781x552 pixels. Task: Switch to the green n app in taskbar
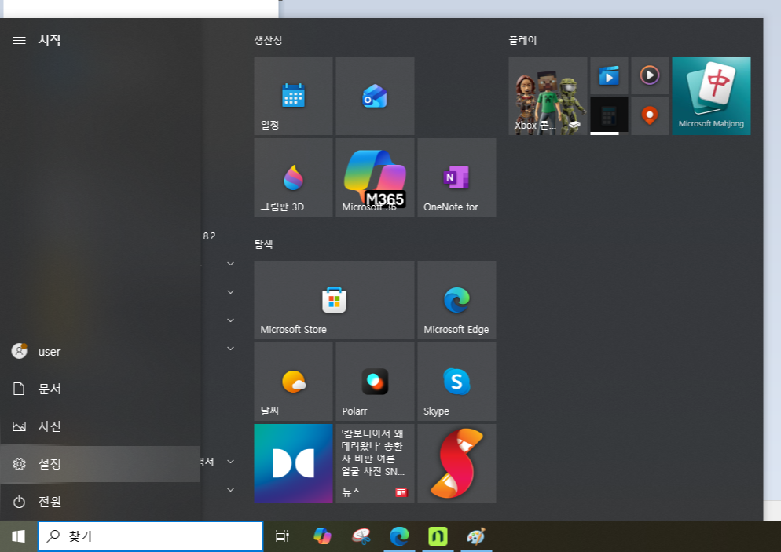pyautogui.click(x=438, y=536)
